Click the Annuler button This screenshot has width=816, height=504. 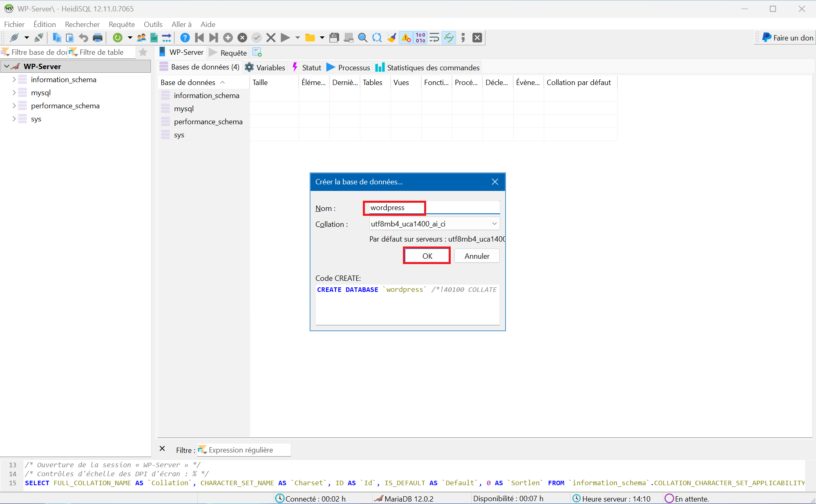[476, 256]
